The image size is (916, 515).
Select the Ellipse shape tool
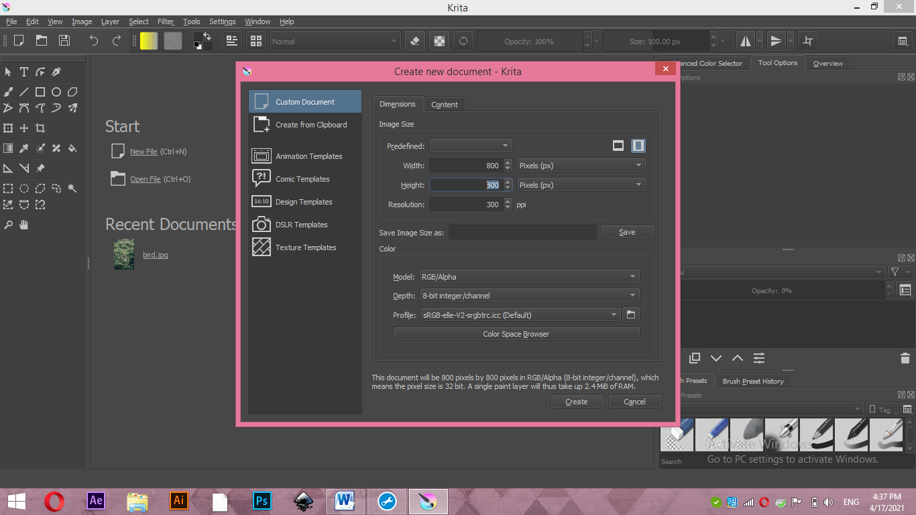(x=56, y=92)
